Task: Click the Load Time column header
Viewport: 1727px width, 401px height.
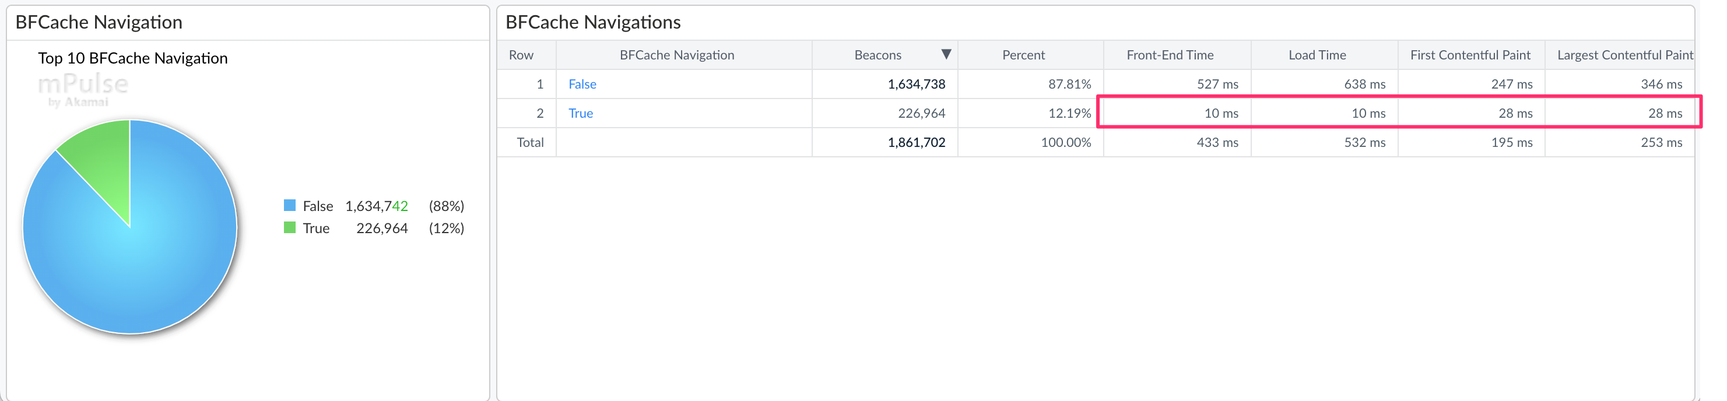Action: (x=1317, y=55)
